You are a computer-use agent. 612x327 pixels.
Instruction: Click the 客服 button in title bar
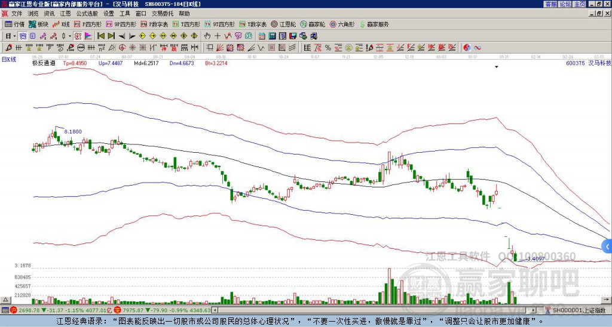coord(551,4)
